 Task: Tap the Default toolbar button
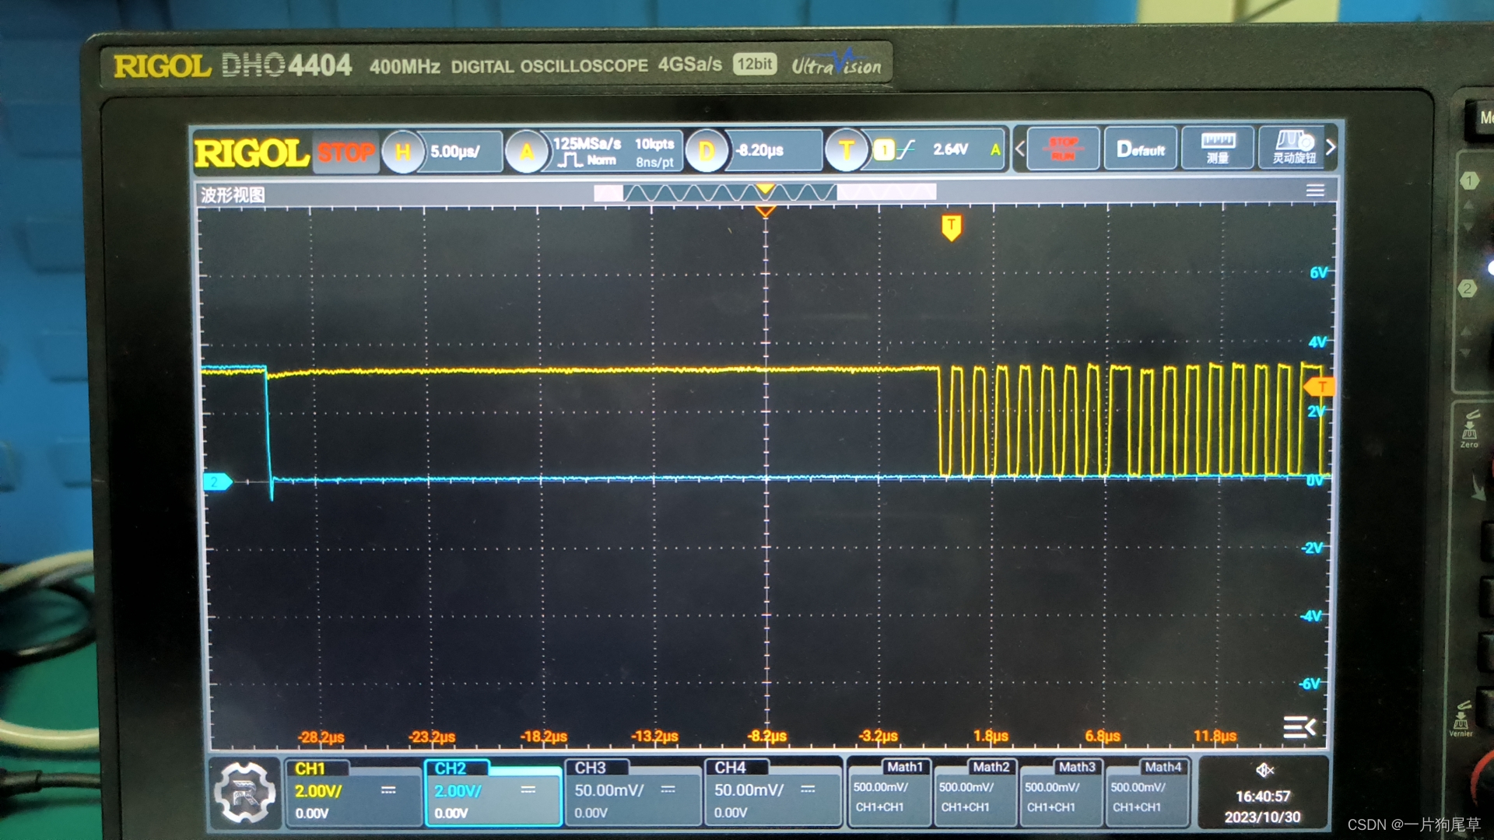pos(1141,148)
